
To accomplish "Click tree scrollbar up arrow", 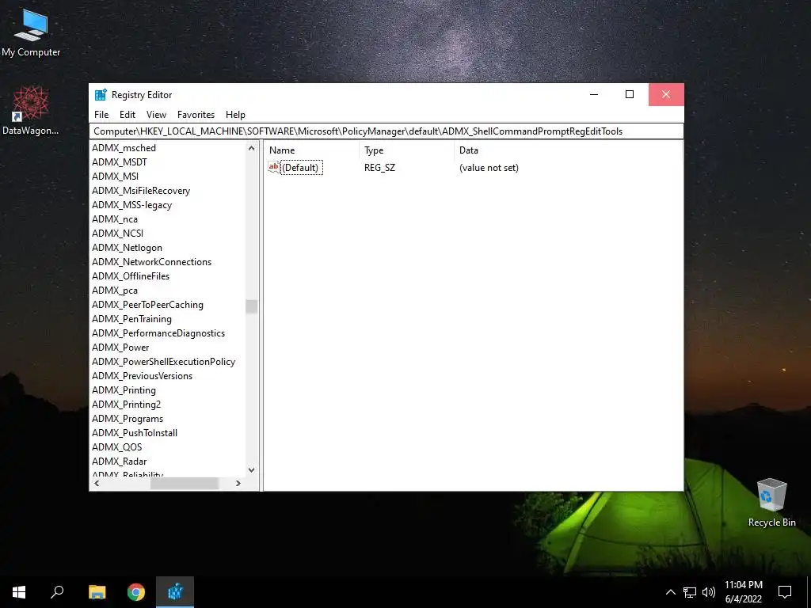I will (251, 148).
